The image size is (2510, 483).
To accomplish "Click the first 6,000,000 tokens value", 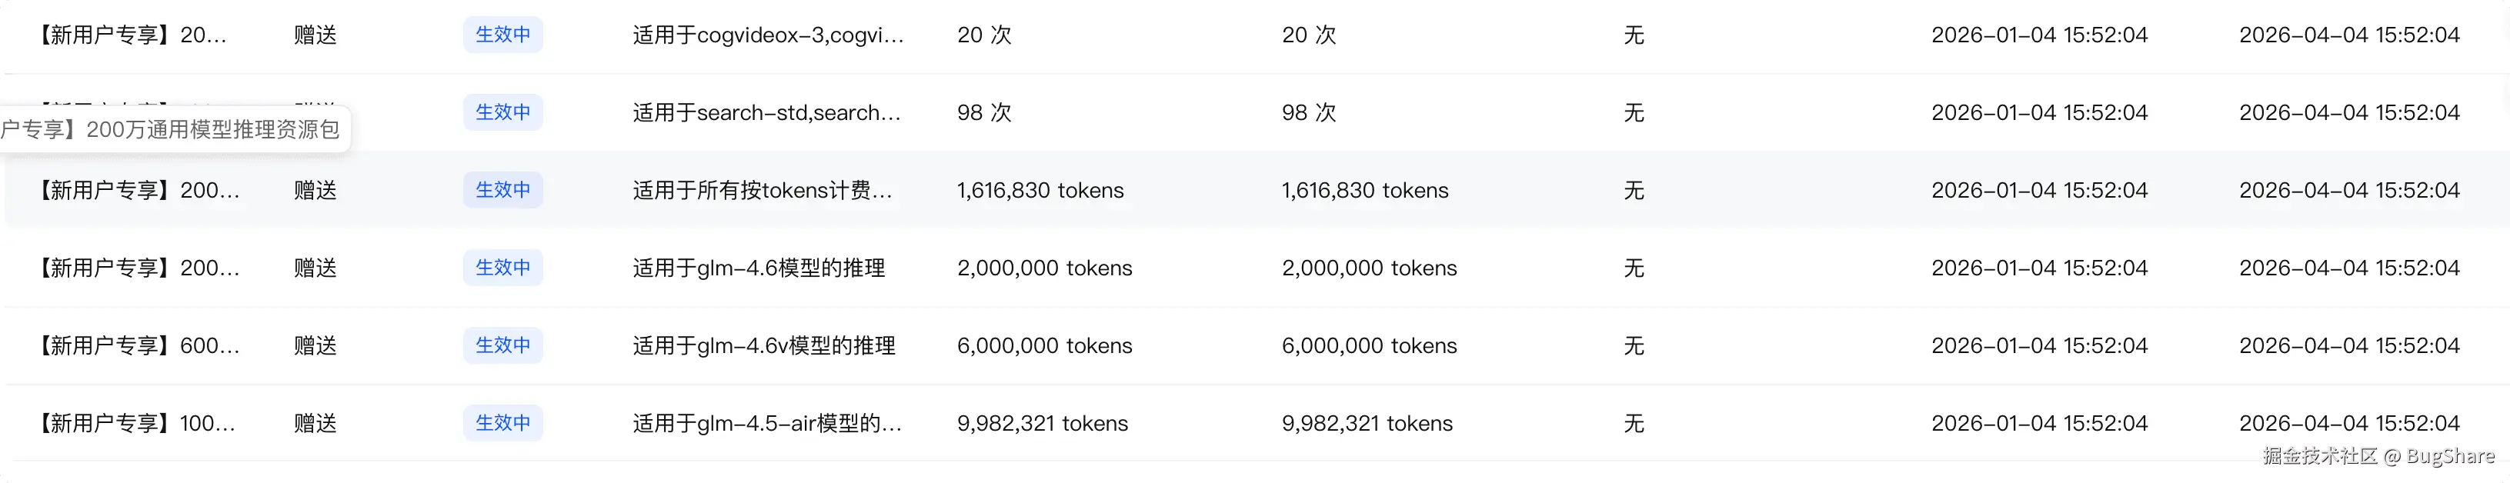I will click(1043, 345).
